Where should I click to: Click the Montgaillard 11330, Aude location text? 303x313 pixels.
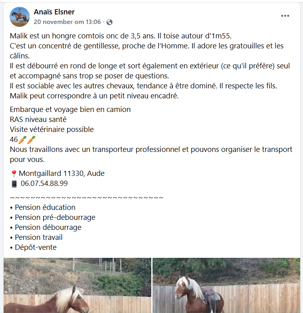tap(62, 173)
